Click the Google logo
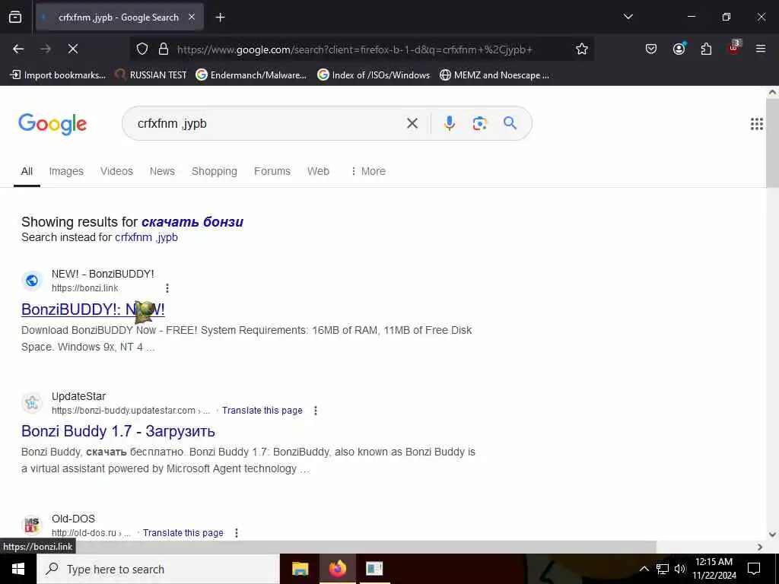779x584 pixels. 52,124
